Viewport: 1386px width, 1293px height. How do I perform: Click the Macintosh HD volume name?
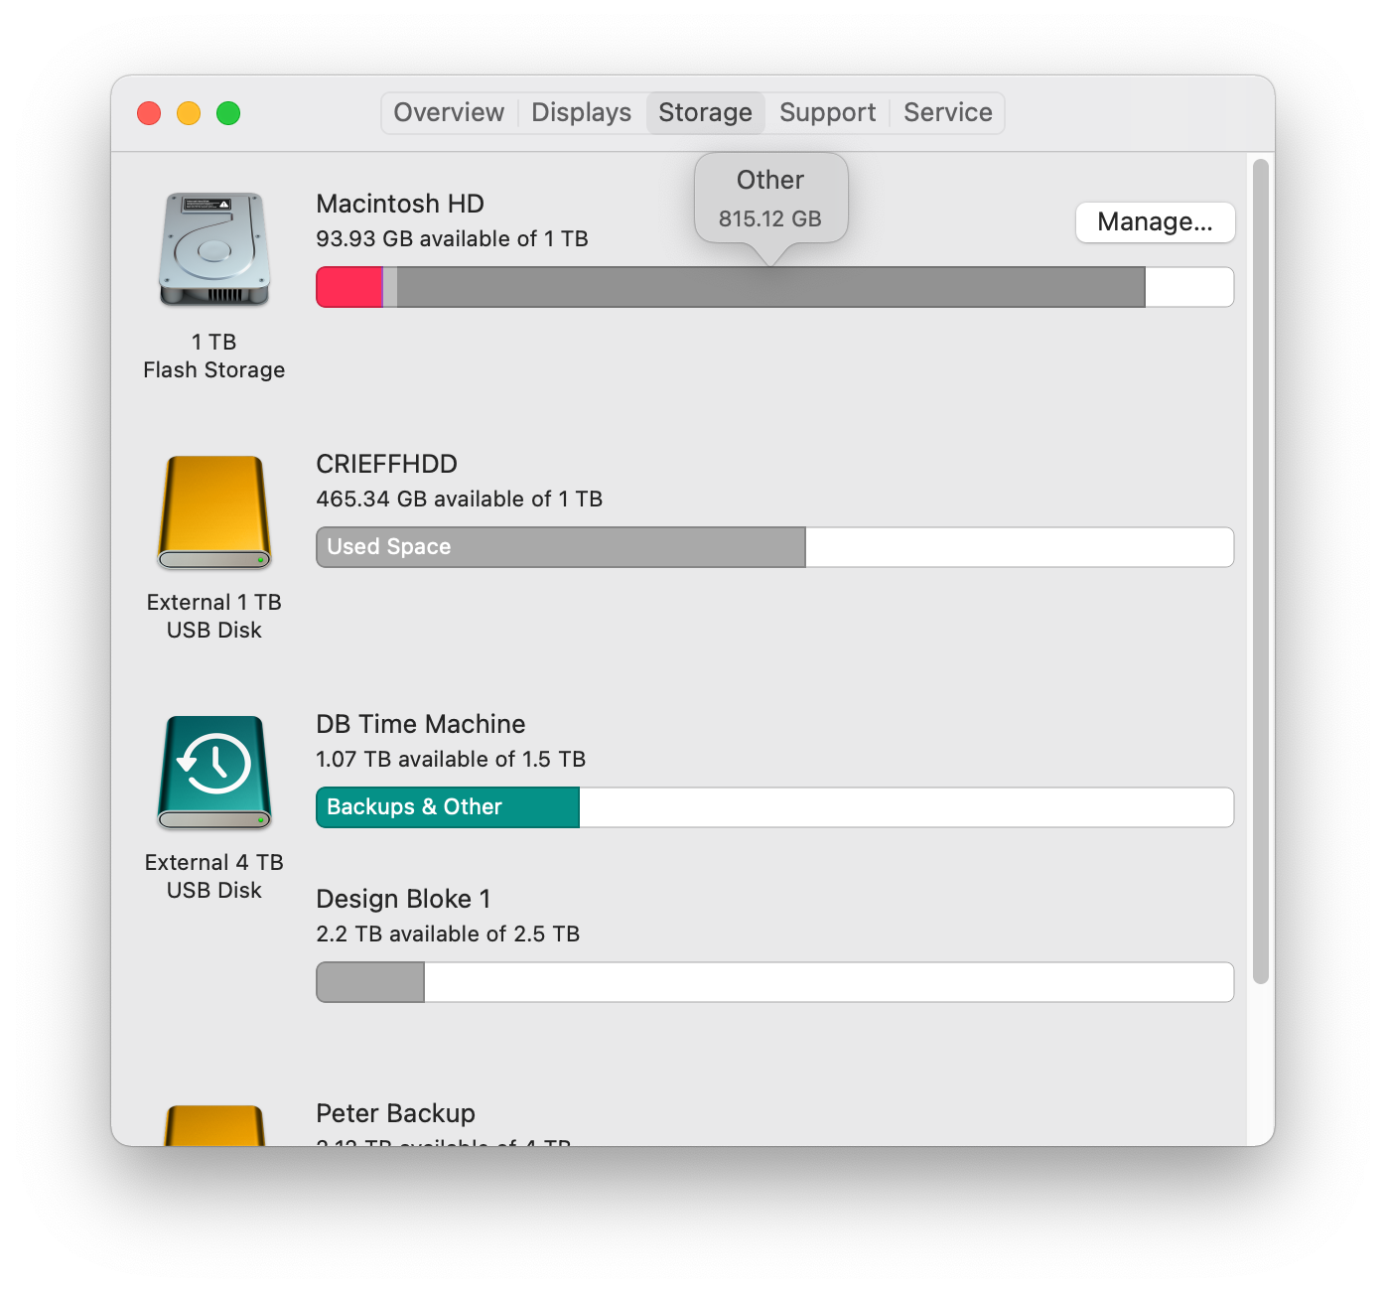(x=400, y=204)
